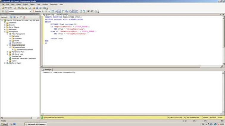Viewport: 225px width, 126px height.
Task: Select SQL Server Agent node
Action: coord(15,63)
